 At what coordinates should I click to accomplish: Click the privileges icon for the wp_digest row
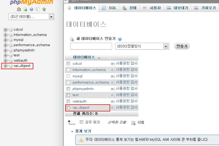(113, 107)
